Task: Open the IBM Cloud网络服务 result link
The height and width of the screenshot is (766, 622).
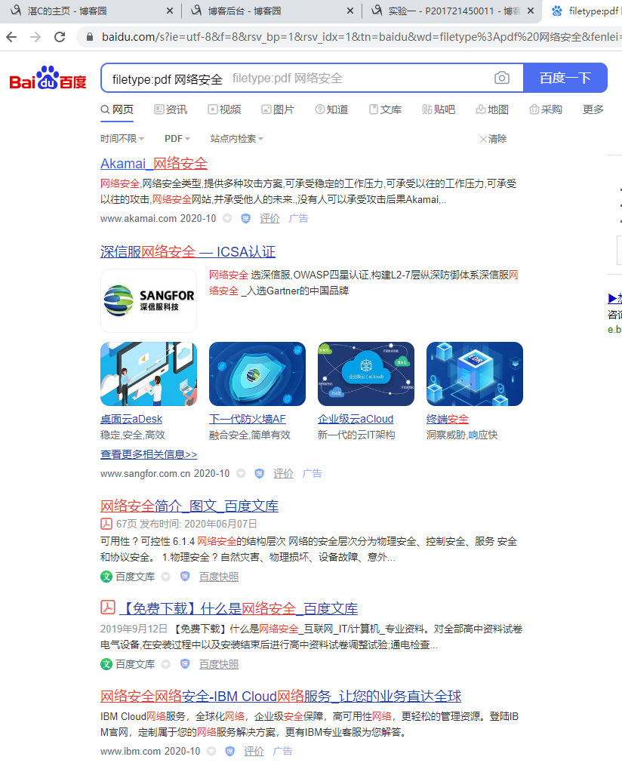Action: point(281,696)
